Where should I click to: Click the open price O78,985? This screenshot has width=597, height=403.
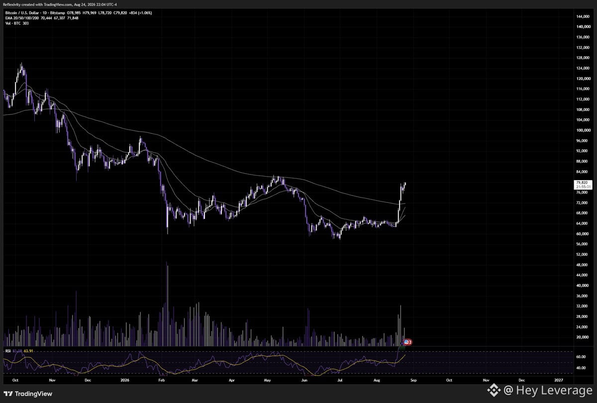74,12
